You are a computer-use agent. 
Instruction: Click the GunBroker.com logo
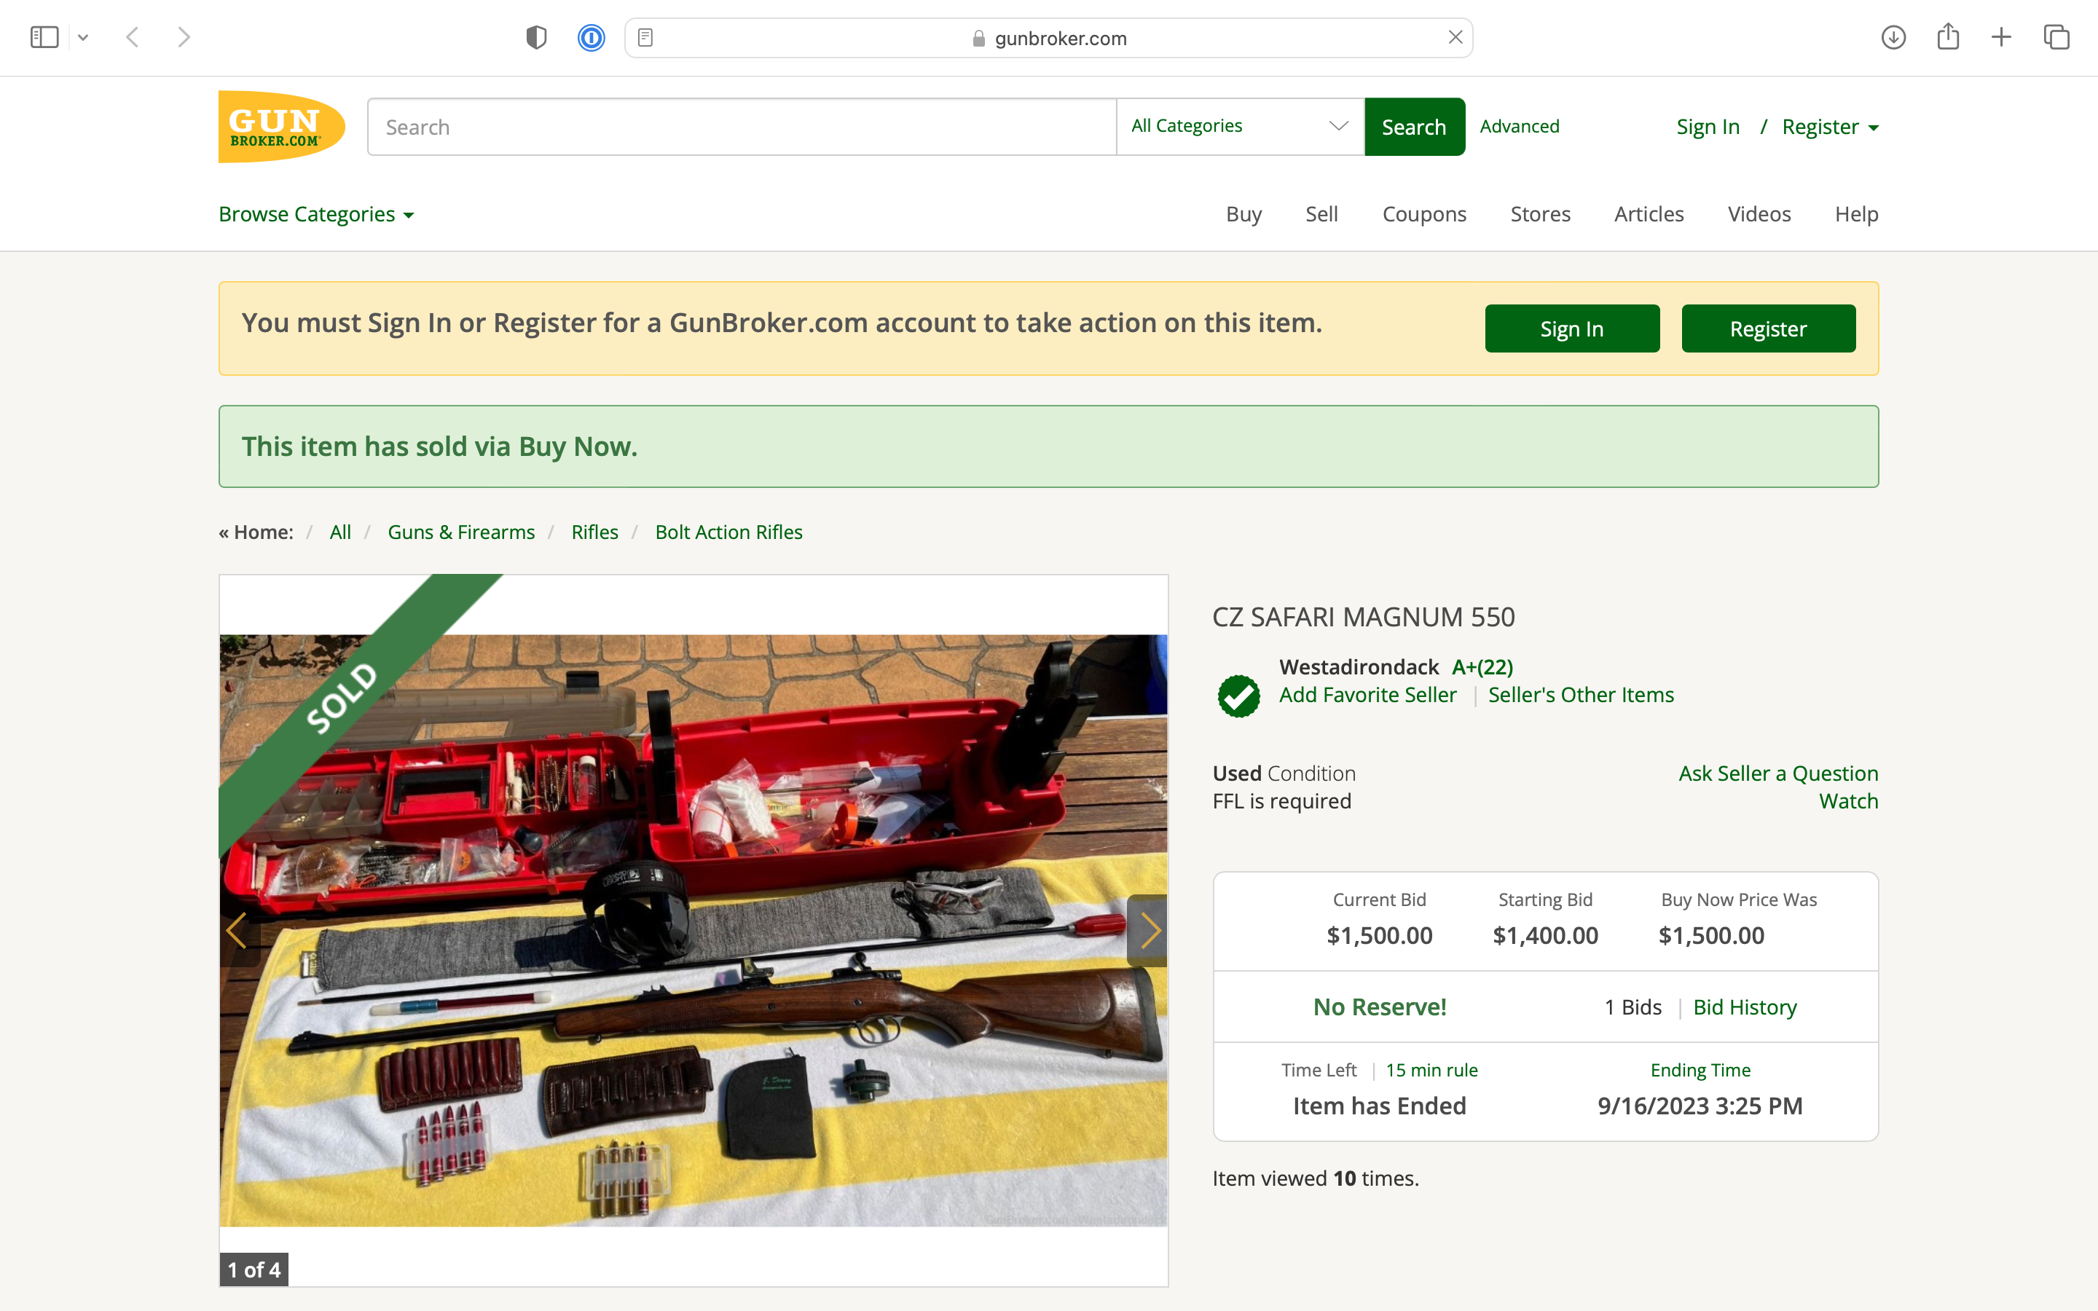click(x=282, y=127)
